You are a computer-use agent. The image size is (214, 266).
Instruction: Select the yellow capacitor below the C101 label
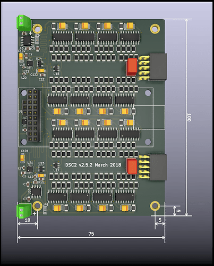[22, 159]
